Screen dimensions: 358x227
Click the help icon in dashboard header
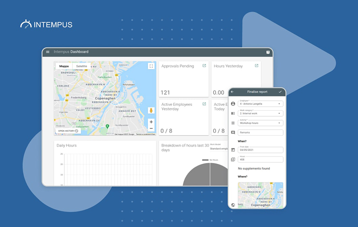pyautogui.click(x=268, y=52)
